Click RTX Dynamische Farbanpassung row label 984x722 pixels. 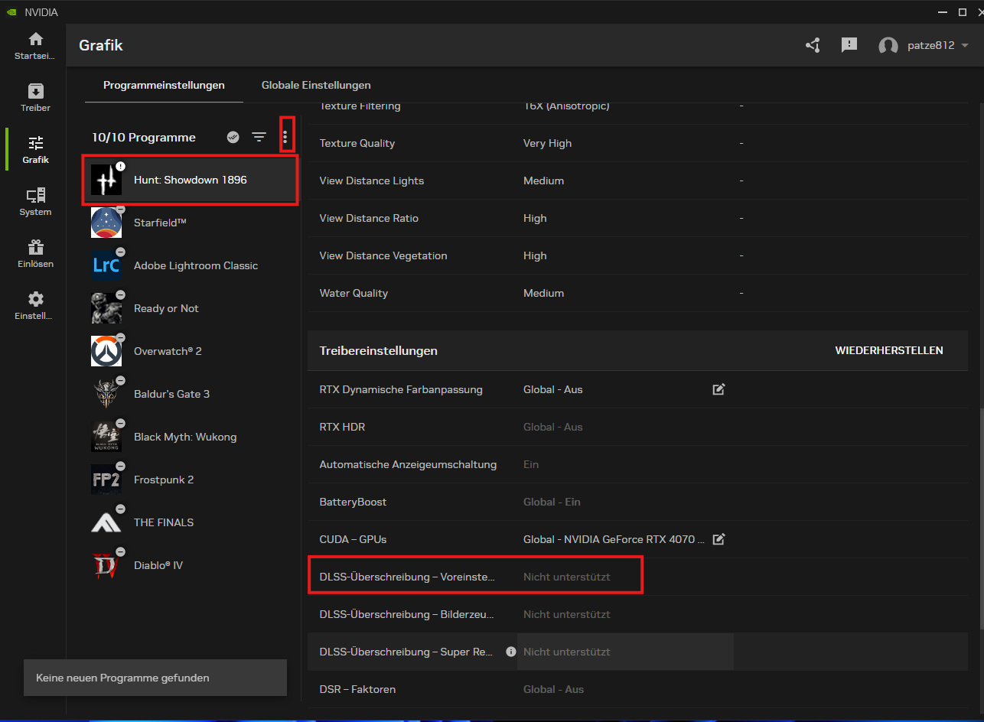tap(401, 389)
